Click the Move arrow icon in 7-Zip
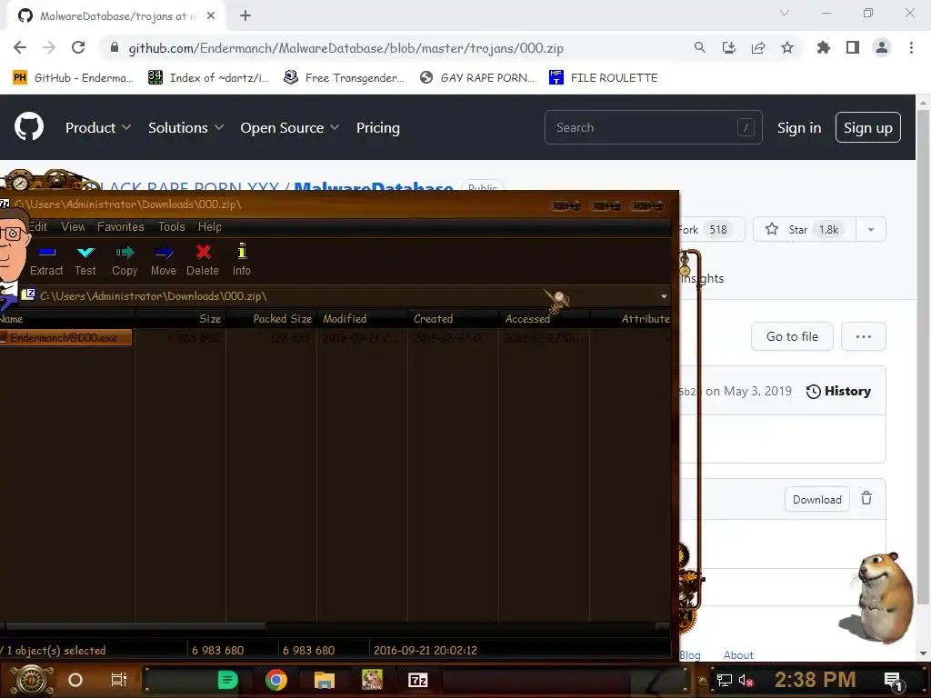Viewport: 931px width, 698px height. (164, 253)
